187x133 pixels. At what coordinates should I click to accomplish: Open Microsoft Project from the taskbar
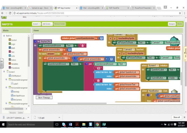[x=104, y=124]
